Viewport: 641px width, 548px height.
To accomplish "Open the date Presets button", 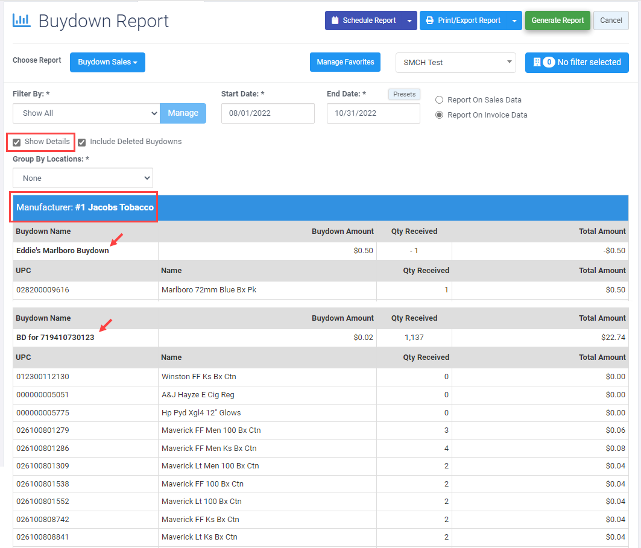I will [x=404, y=94].
